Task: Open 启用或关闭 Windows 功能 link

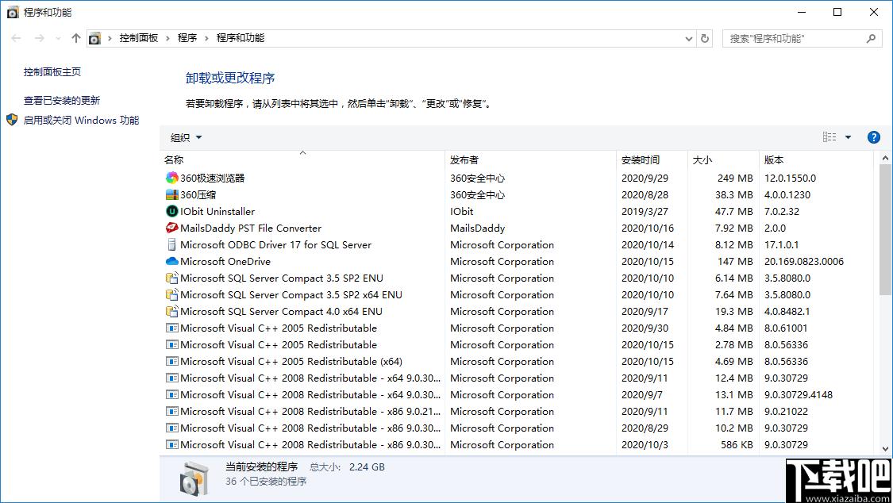Action: pyautogui.click(x=81, y=120)
